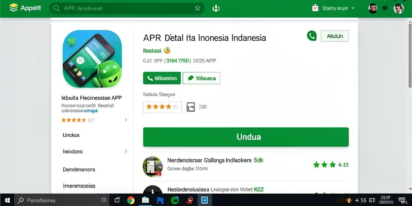
Task: Open the first user avatar in header
Action: [x=373, y=8]
